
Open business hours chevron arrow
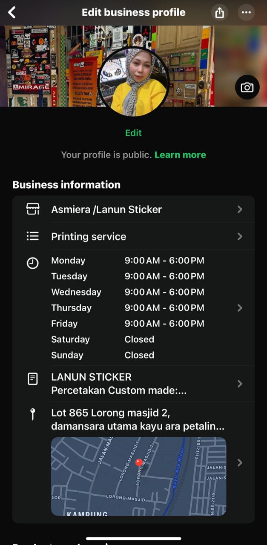pos(240,308)
